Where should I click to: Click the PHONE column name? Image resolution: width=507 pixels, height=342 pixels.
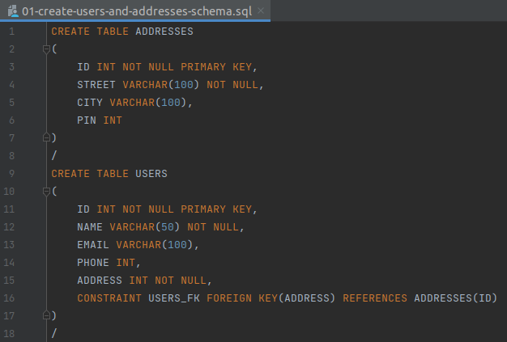click(93, 262)
